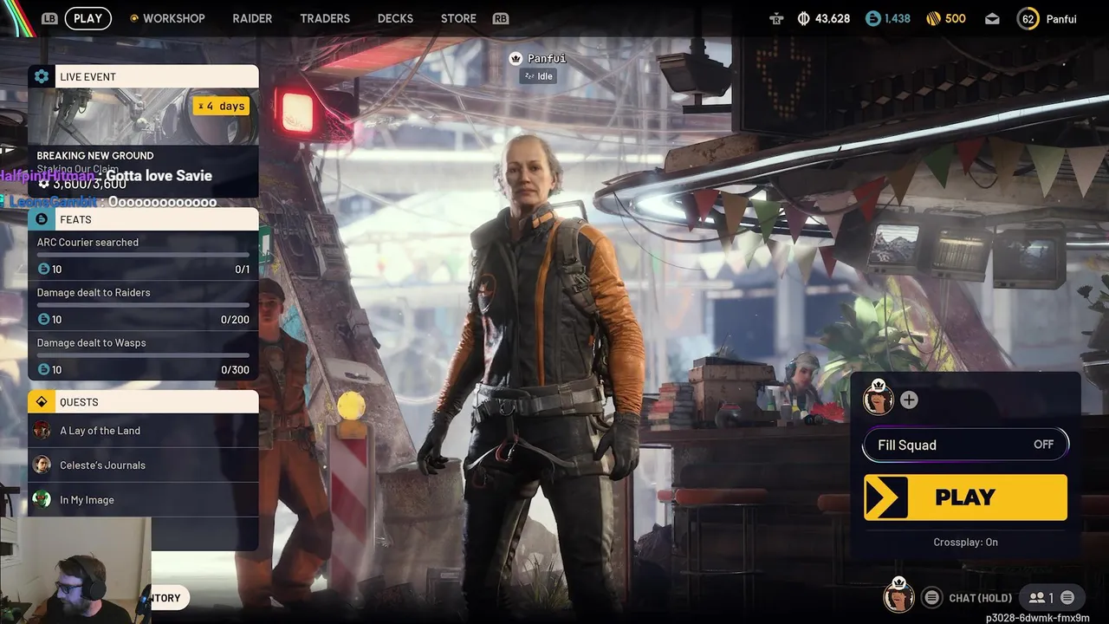The width and height of the screenshot is (1109, 624).
Task: Click the crown icon beside Panfui name
Action: (516, 59)
